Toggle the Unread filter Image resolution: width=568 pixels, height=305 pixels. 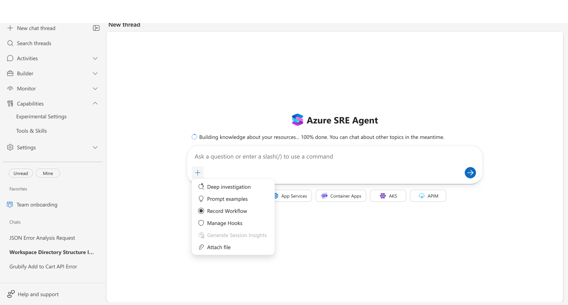[21, 173]
